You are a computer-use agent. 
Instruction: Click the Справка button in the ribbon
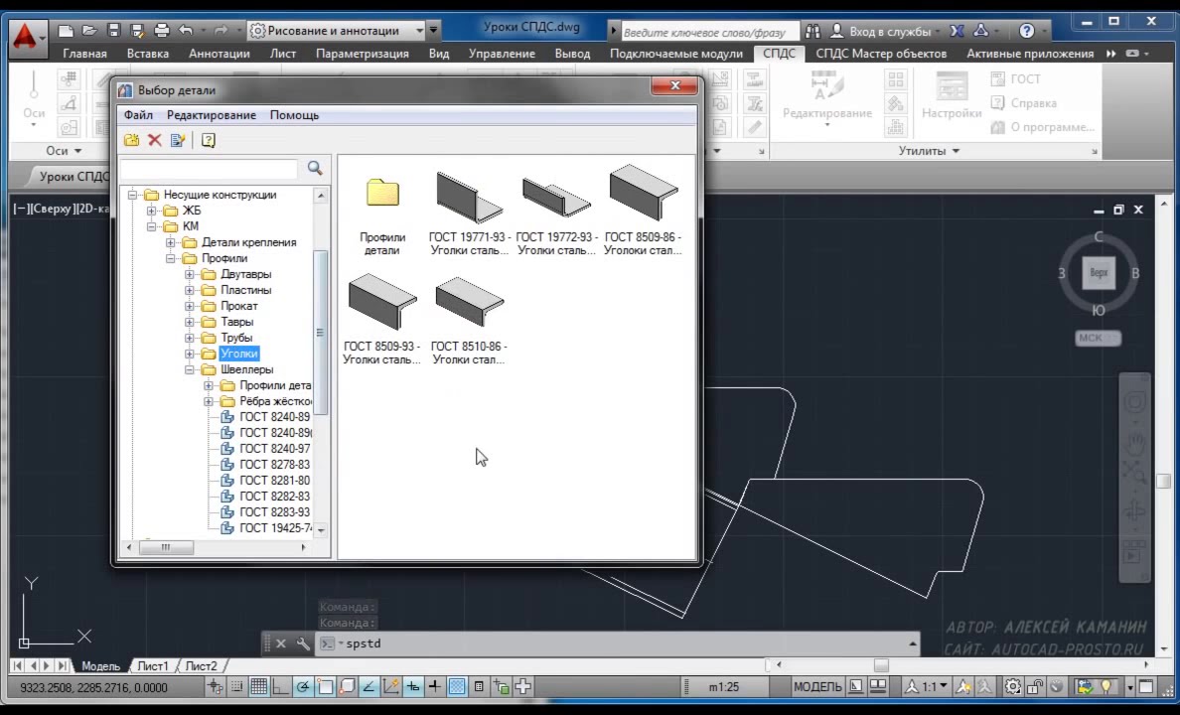coord(1024,103)
